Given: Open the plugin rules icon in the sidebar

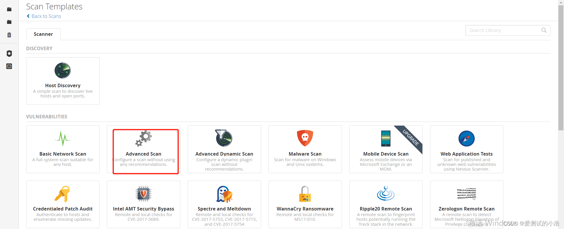Looking at the screenshot, I should 9,66.
